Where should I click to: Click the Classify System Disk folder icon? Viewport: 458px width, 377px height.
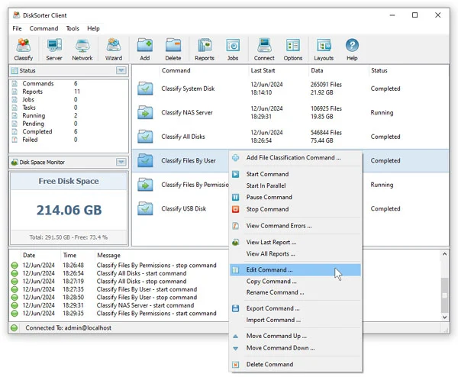(145, 89)
